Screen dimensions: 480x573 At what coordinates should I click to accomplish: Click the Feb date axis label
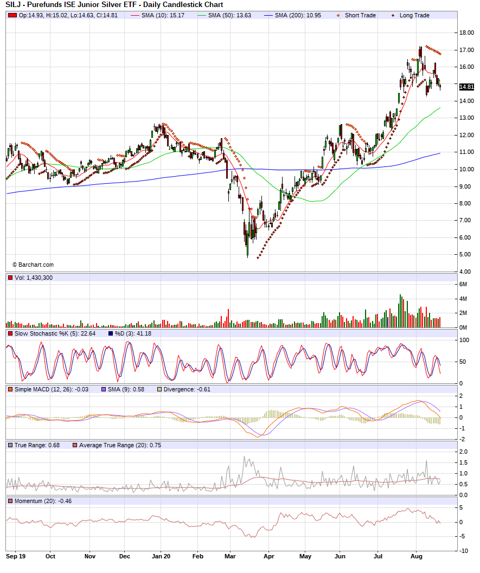(x=198, y=557)
